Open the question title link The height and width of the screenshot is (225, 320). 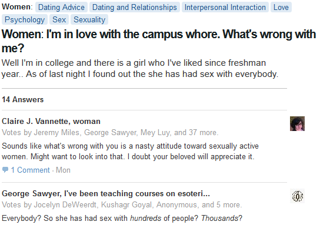(x=159, y=41)
